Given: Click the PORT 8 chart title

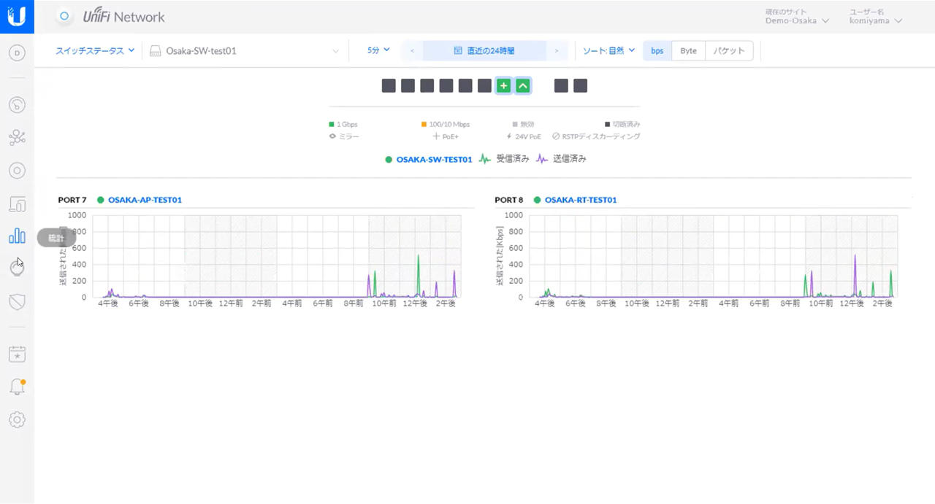Looking at the screenshot, I should [509, 200].
